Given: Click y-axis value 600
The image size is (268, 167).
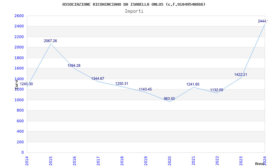Looking at the screenshot, I should [20, 121].
